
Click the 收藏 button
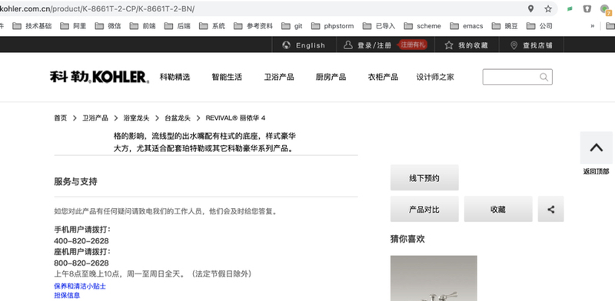point(498,210)
